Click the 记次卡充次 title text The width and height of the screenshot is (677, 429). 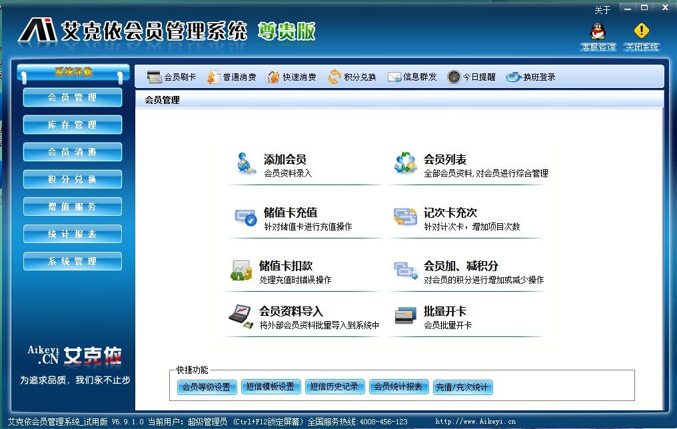pos(450,213)
